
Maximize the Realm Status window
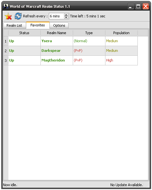point(138,6)
